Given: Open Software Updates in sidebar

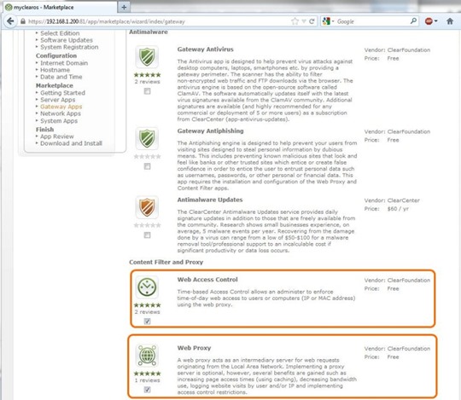Looking at the screenshot, I should (x=67, y=40).
